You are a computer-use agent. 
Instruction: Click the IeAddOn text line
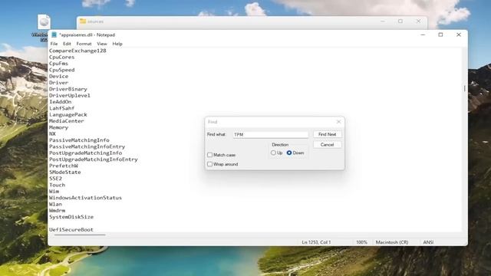coord(60,102)
